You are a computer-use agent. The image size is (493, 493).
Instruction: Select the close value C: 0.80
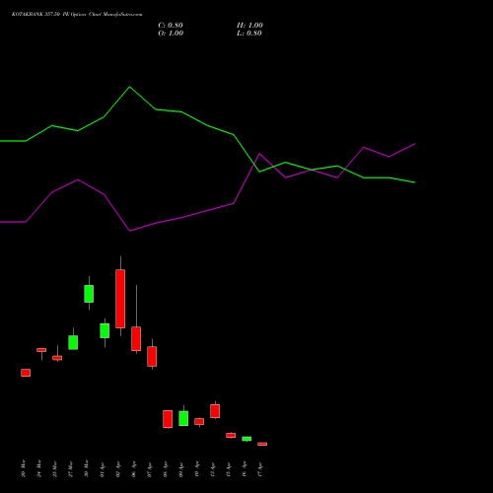171,26
